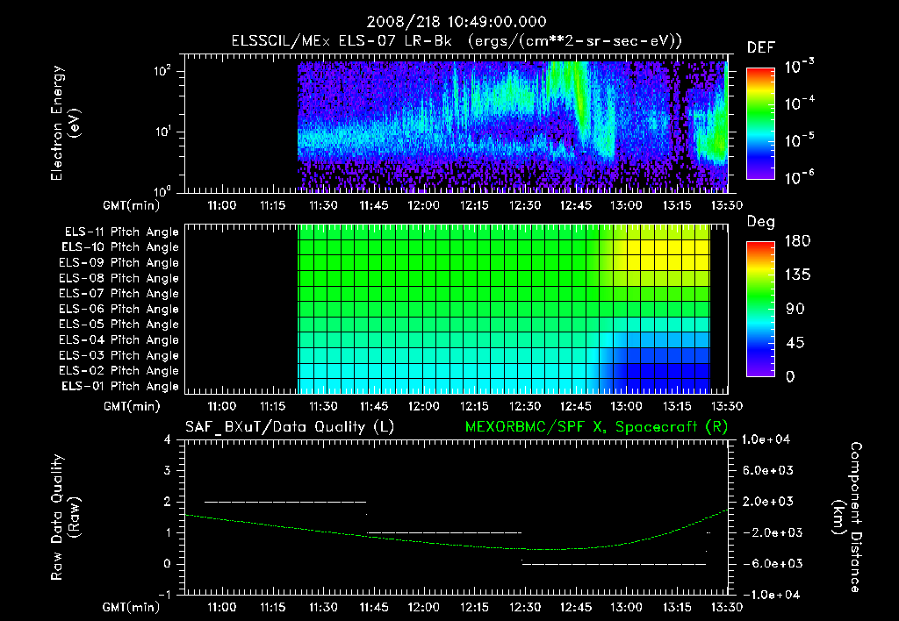Screen dimensions: 899x621
Task: Click the white data quality line at level 2
Action: click(x=285, y=502)
